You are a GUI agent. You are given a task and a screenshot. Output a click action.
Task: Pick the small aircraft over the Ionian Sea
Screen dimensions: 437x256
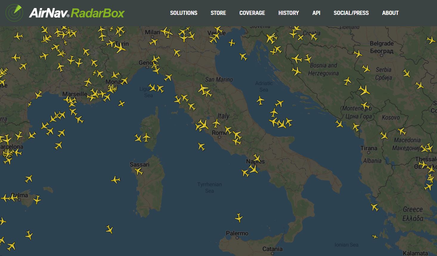pos(375,237)
